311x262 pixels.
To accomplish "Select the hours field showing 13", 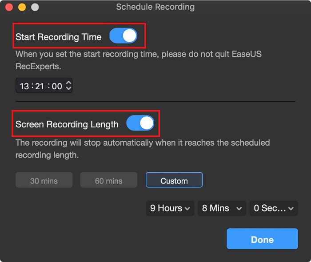I will click(x=24, y=86).
